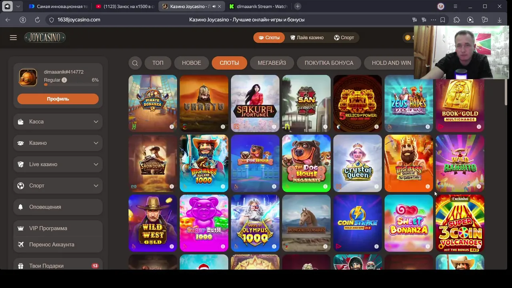Mute the Joycasino tab via speaker icon
Image resolution: width=512 pixels, height=288 pixels.
tap(214, 6)
